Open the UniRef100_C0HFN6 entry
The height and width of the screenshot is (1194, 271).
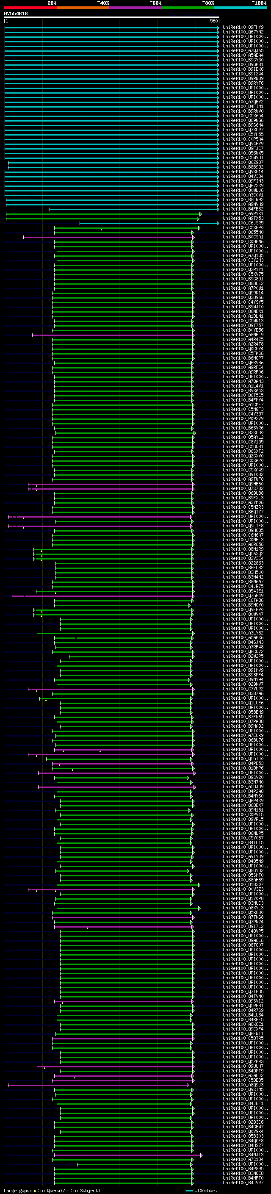click(243, 241)
